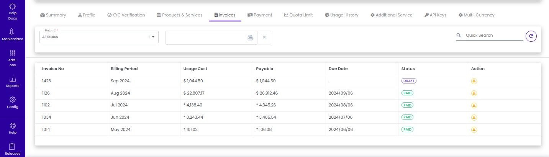Open Reports chart icon
The height and width of the screenshot is (157, 549).
click(13, 79)
